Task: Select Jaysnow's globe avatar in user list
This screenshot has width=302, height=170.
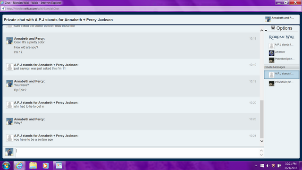Action: (272, 53)
